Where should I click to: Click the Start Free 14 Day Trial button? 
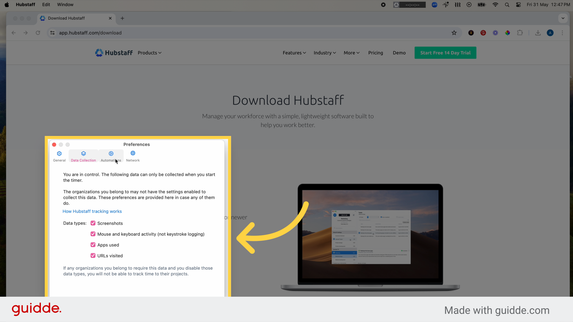445,52
